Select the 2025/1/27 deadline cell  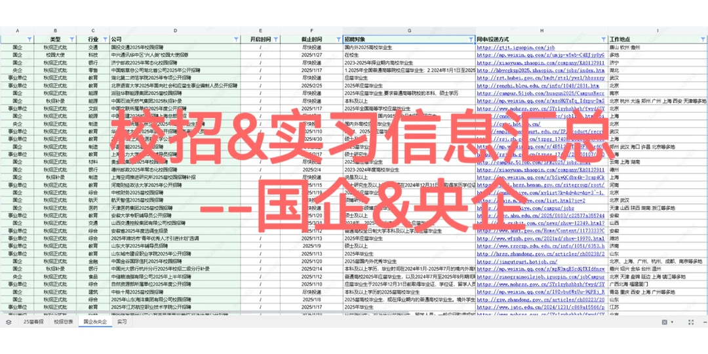pos(311,54)
